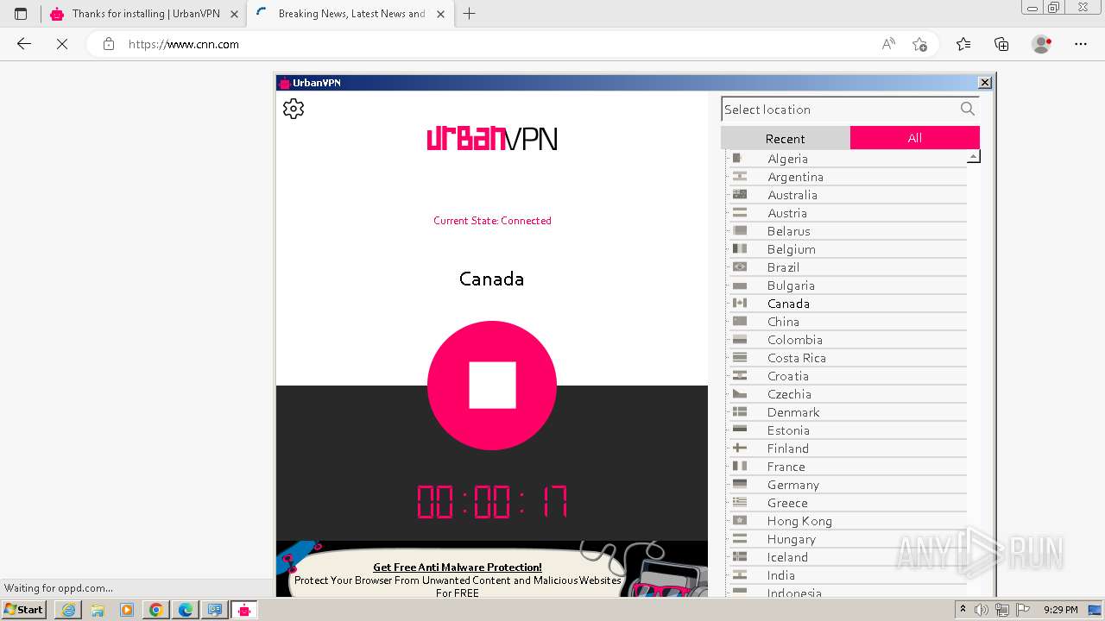Viewport: 1105px width, 621px height.
Task: Click the list scroll-up arrow
Action: point(973,156)
